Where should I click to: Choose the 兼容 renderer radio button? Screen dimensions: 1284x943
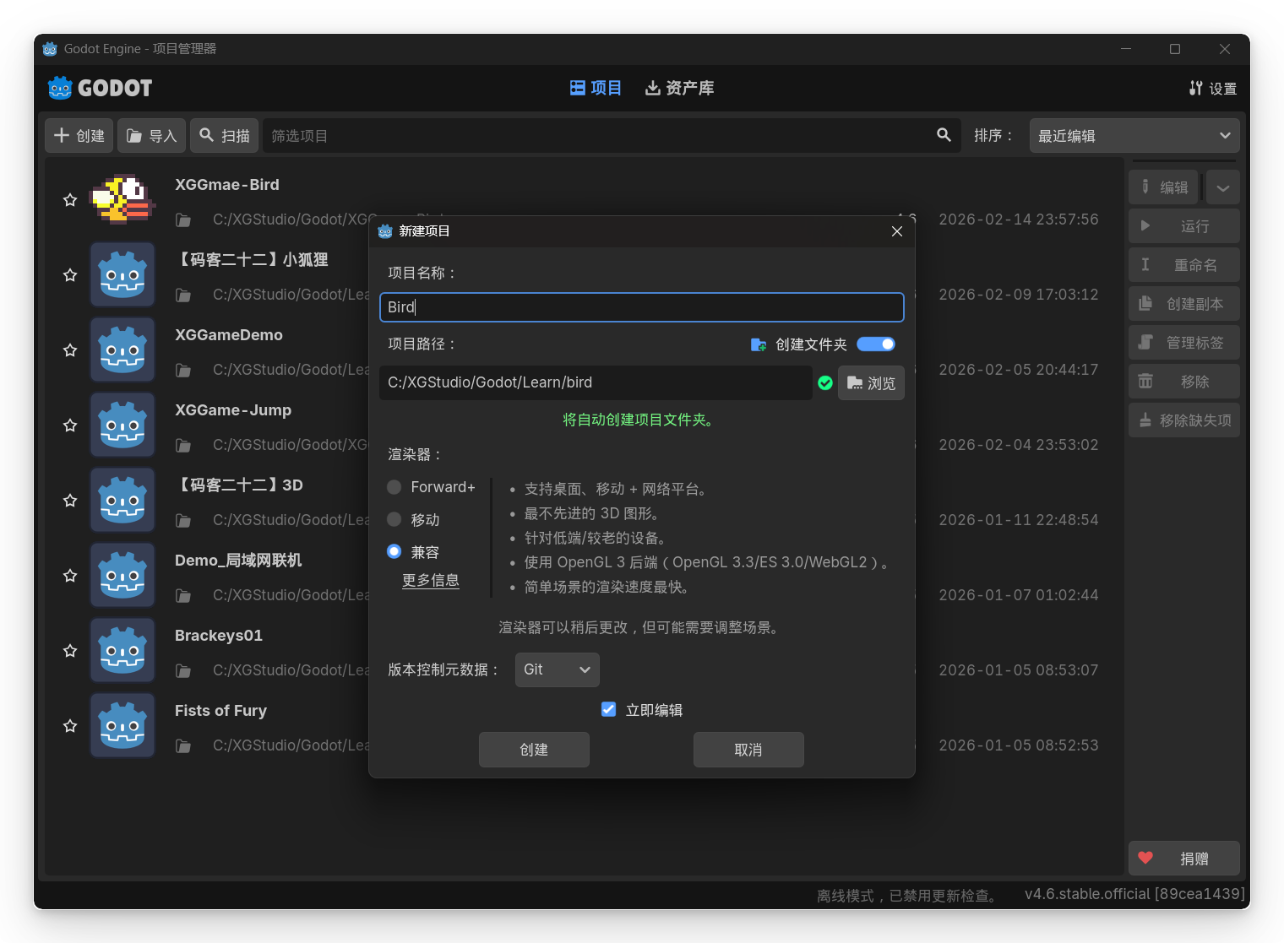tap(394, 551)
